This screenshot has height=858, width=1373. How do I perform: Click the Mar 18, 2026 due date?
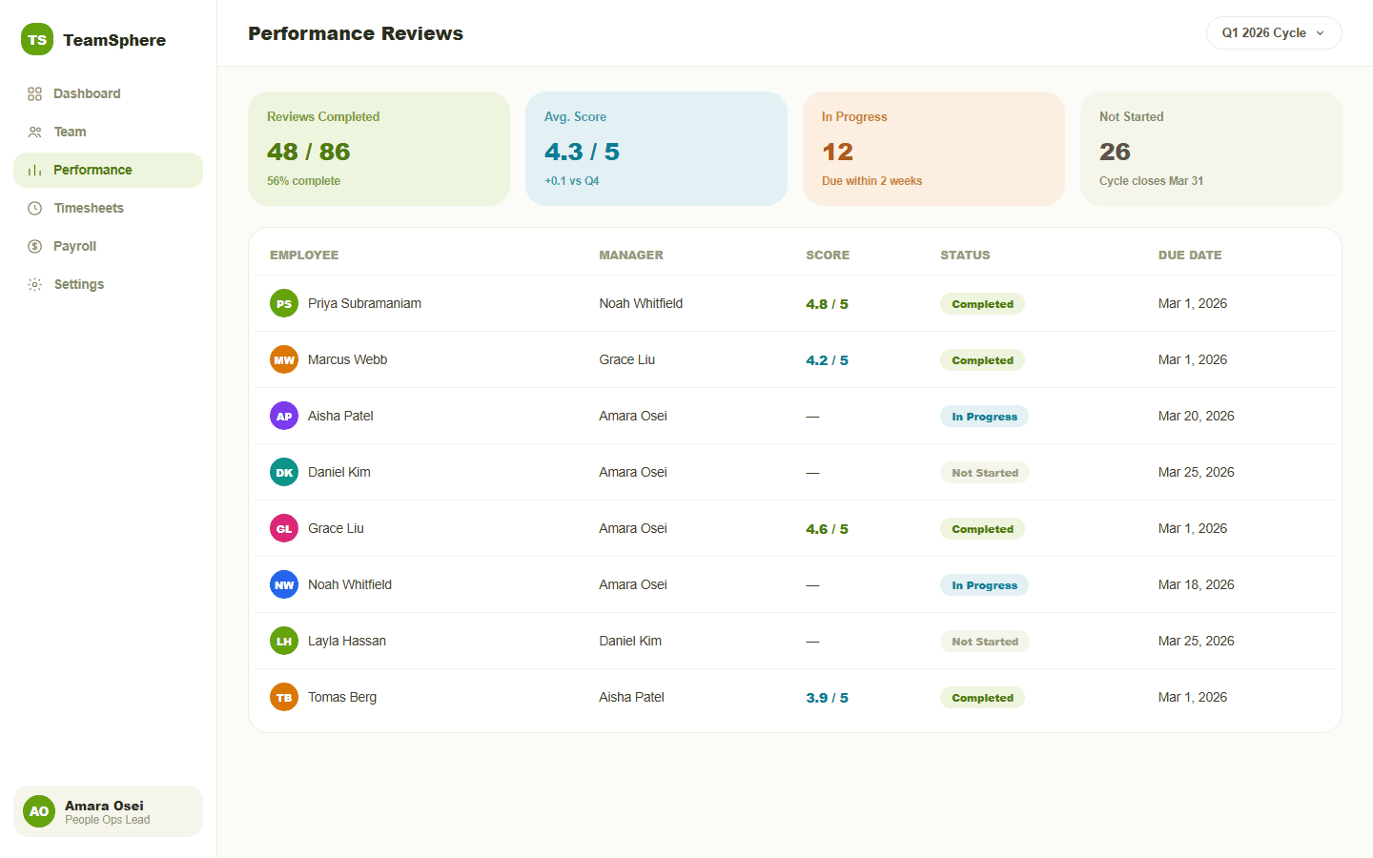click(x=1197, y=584)
